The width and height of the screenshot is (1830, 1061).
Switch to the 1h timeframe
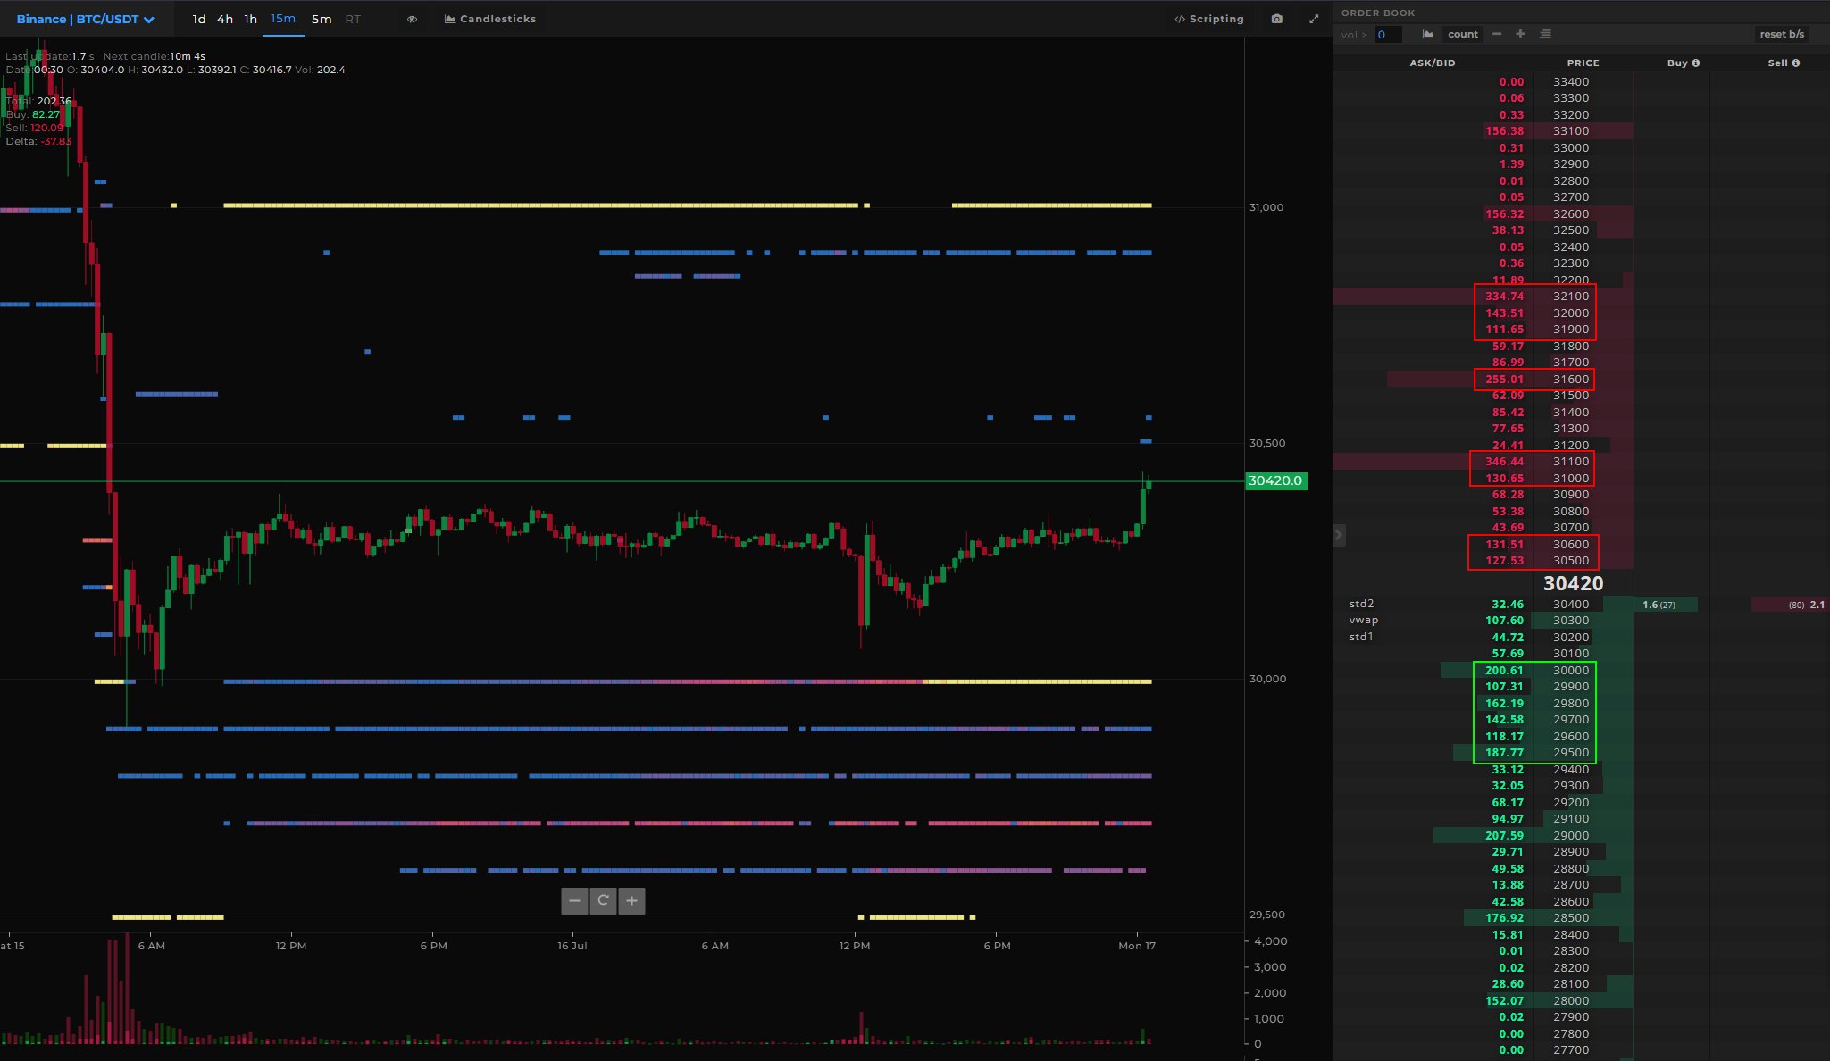click(251, 19)
